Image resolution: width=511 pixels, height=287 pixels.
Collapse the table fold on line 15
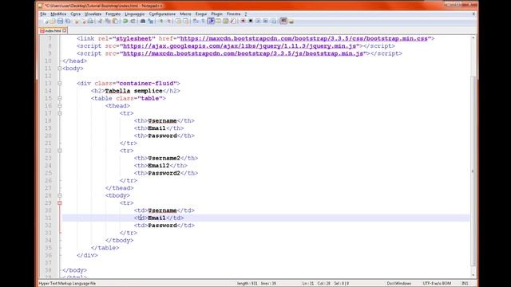59,98
